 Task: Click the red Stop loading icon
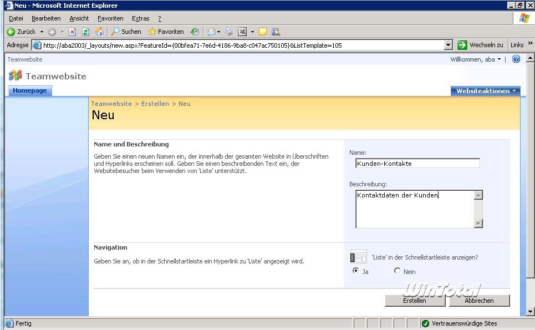pyautogui.click(x=72, y=32)
